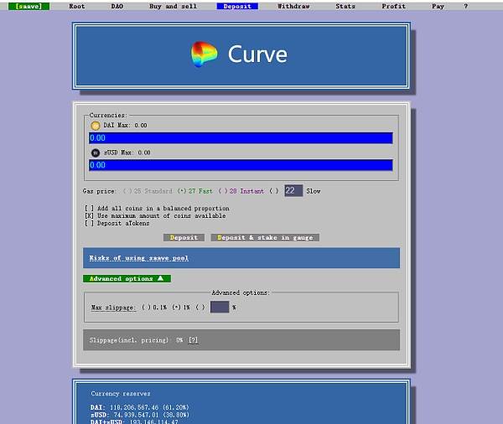Open the Profit page
This screenshot has height=424, width=503.
pyautogui.click(x=394, y=6)
